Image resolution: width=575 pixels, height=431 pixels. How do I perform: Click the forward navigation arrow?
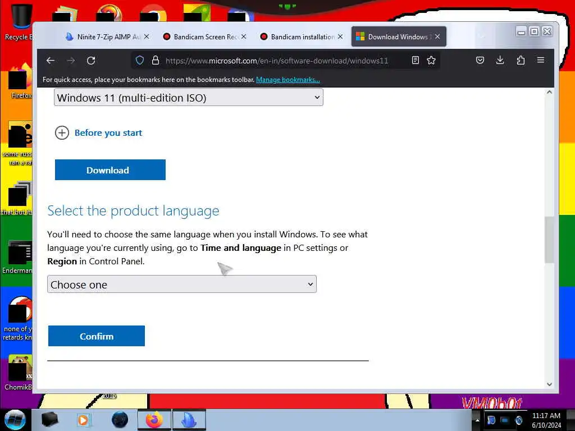[71, 61]
